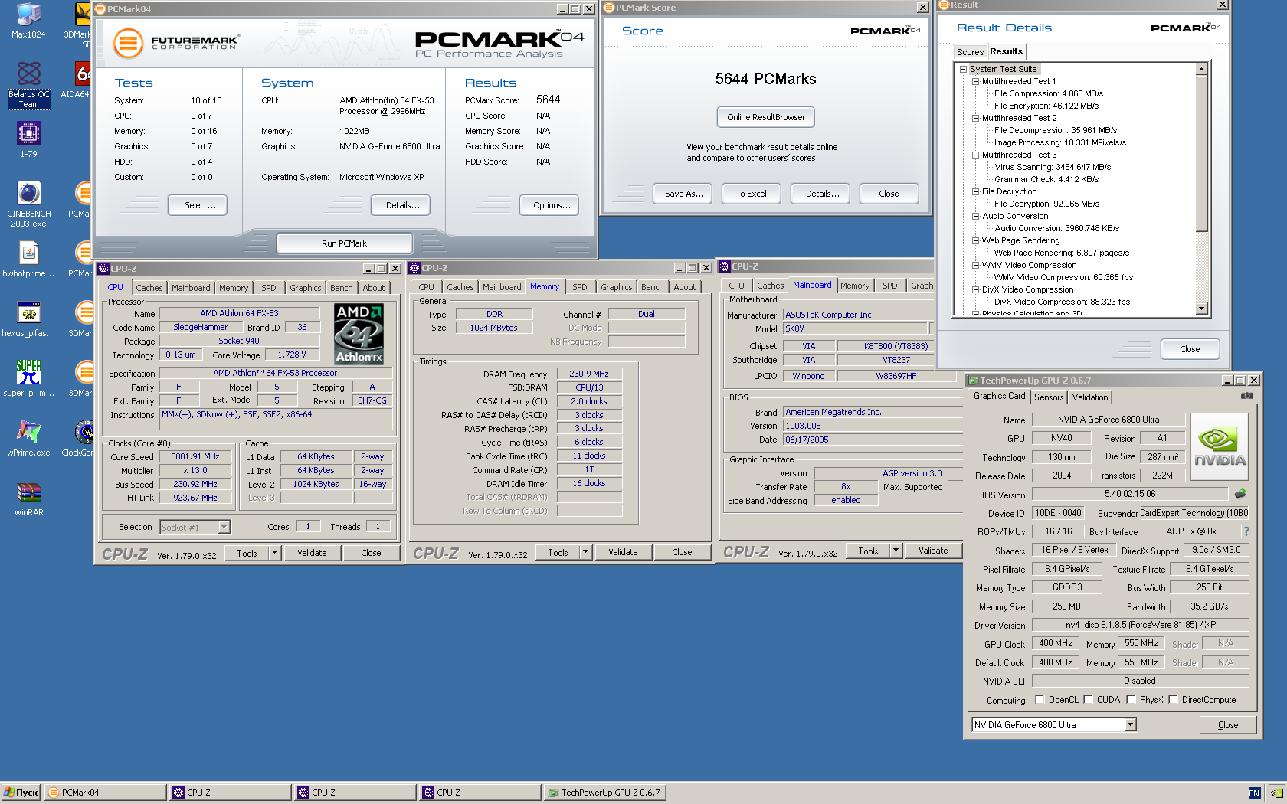Click the Result Details scrollbar down arrow
1287x804 pixels.
coord(1201,309)
